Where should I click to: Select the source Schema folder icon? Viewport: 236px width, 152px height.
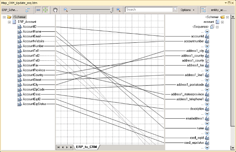point(9,17)
